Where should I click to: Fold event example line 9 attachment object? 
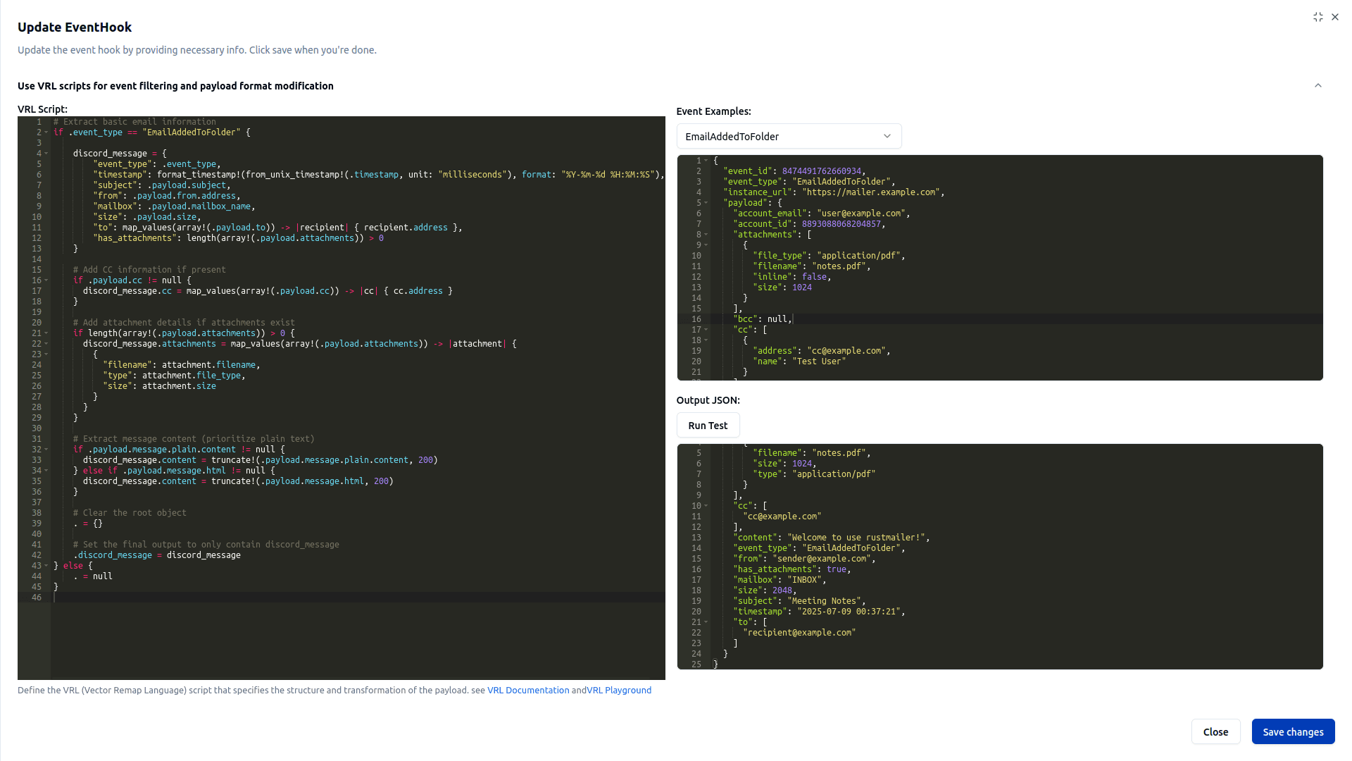tap(706, 245)
